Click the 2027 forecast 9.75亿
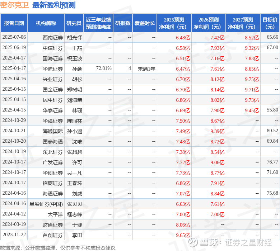 click(x=252, y=79)
